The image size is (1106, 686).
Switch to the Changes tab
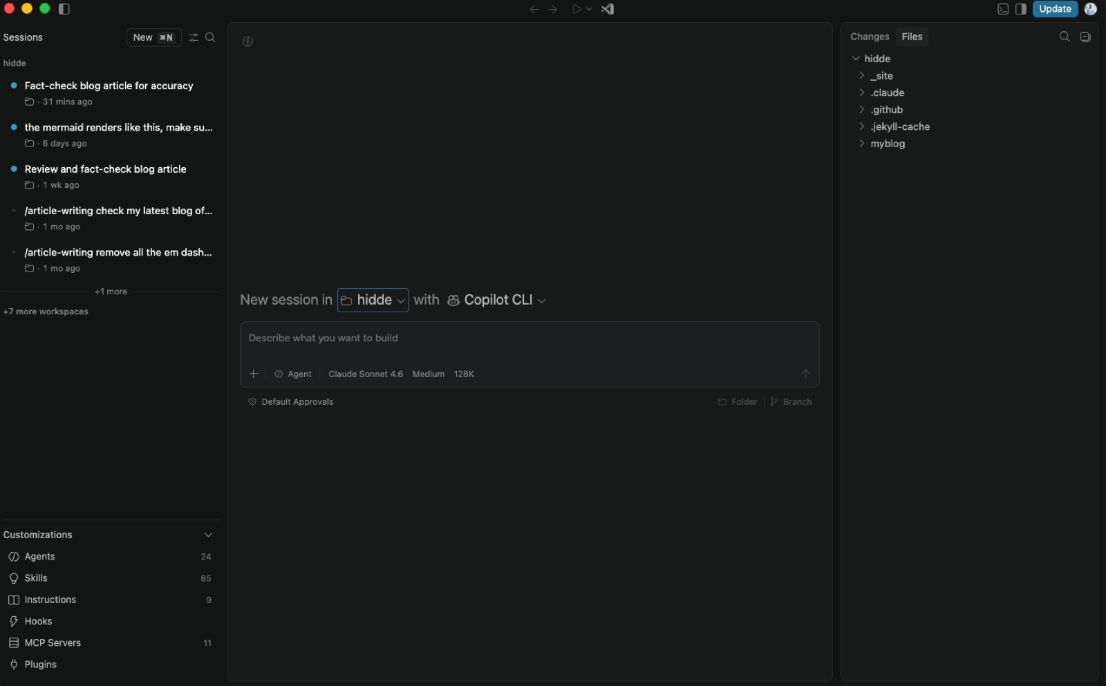[x=870, y=37]
